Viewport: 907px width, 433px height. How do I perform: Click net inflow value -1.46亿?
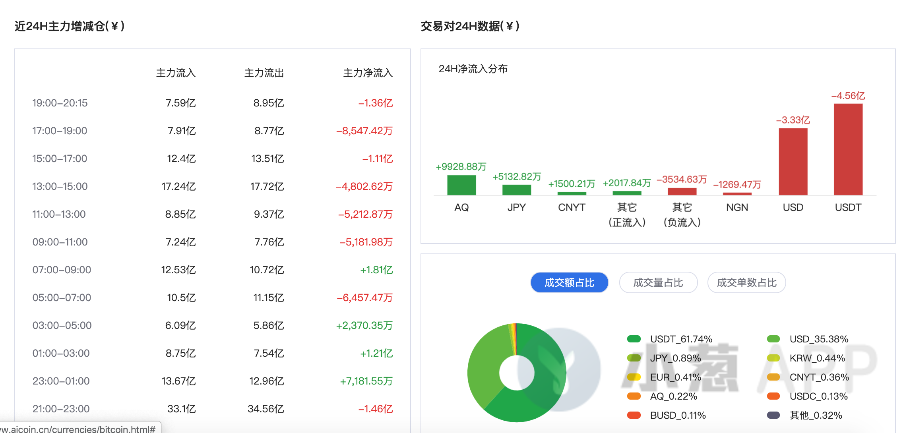[375, 409]
